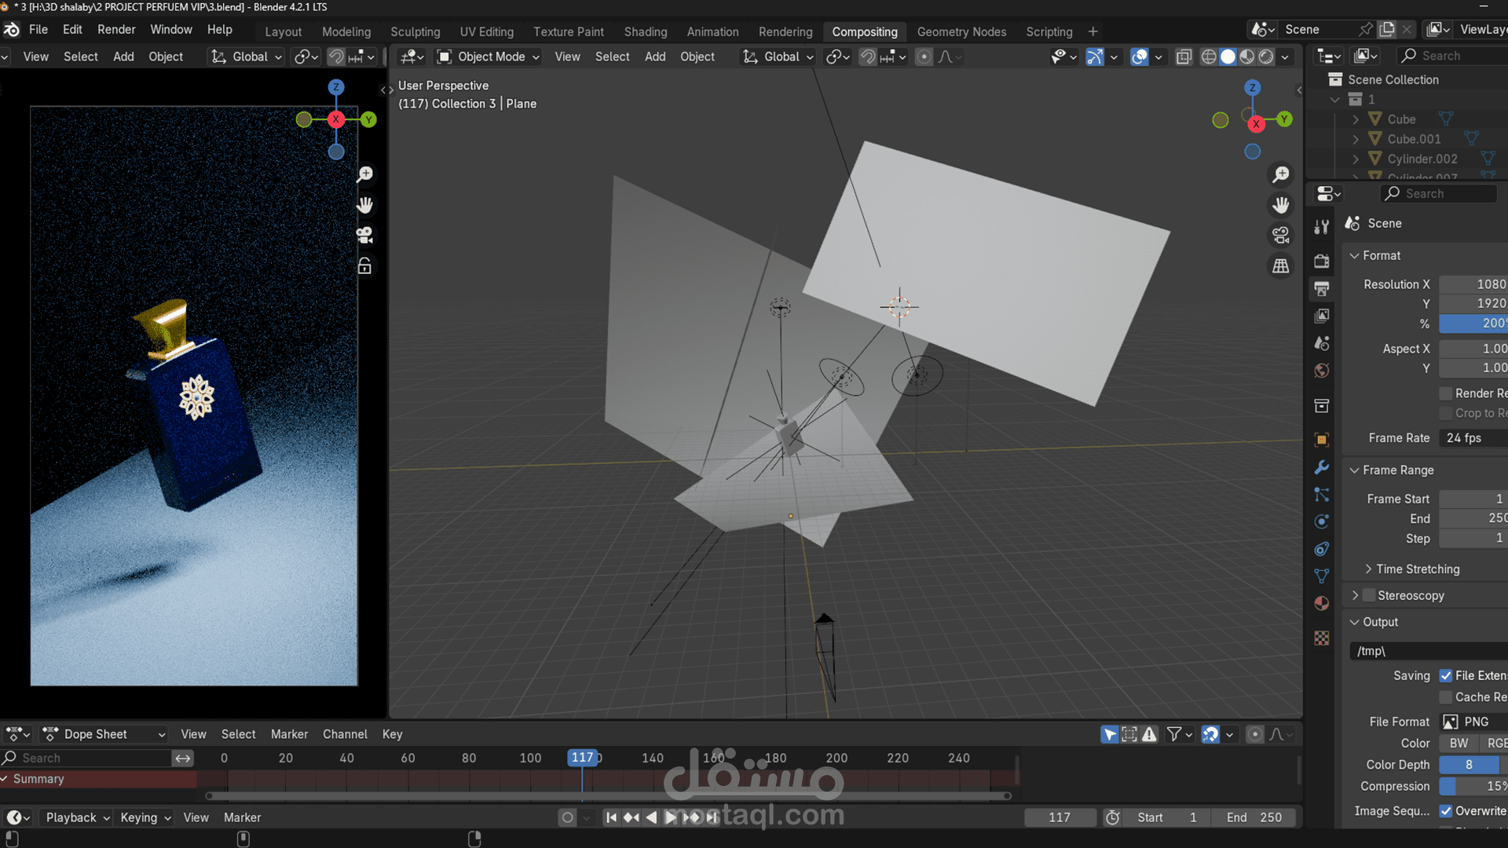Open the Texture properties tab

[1322, 638]
